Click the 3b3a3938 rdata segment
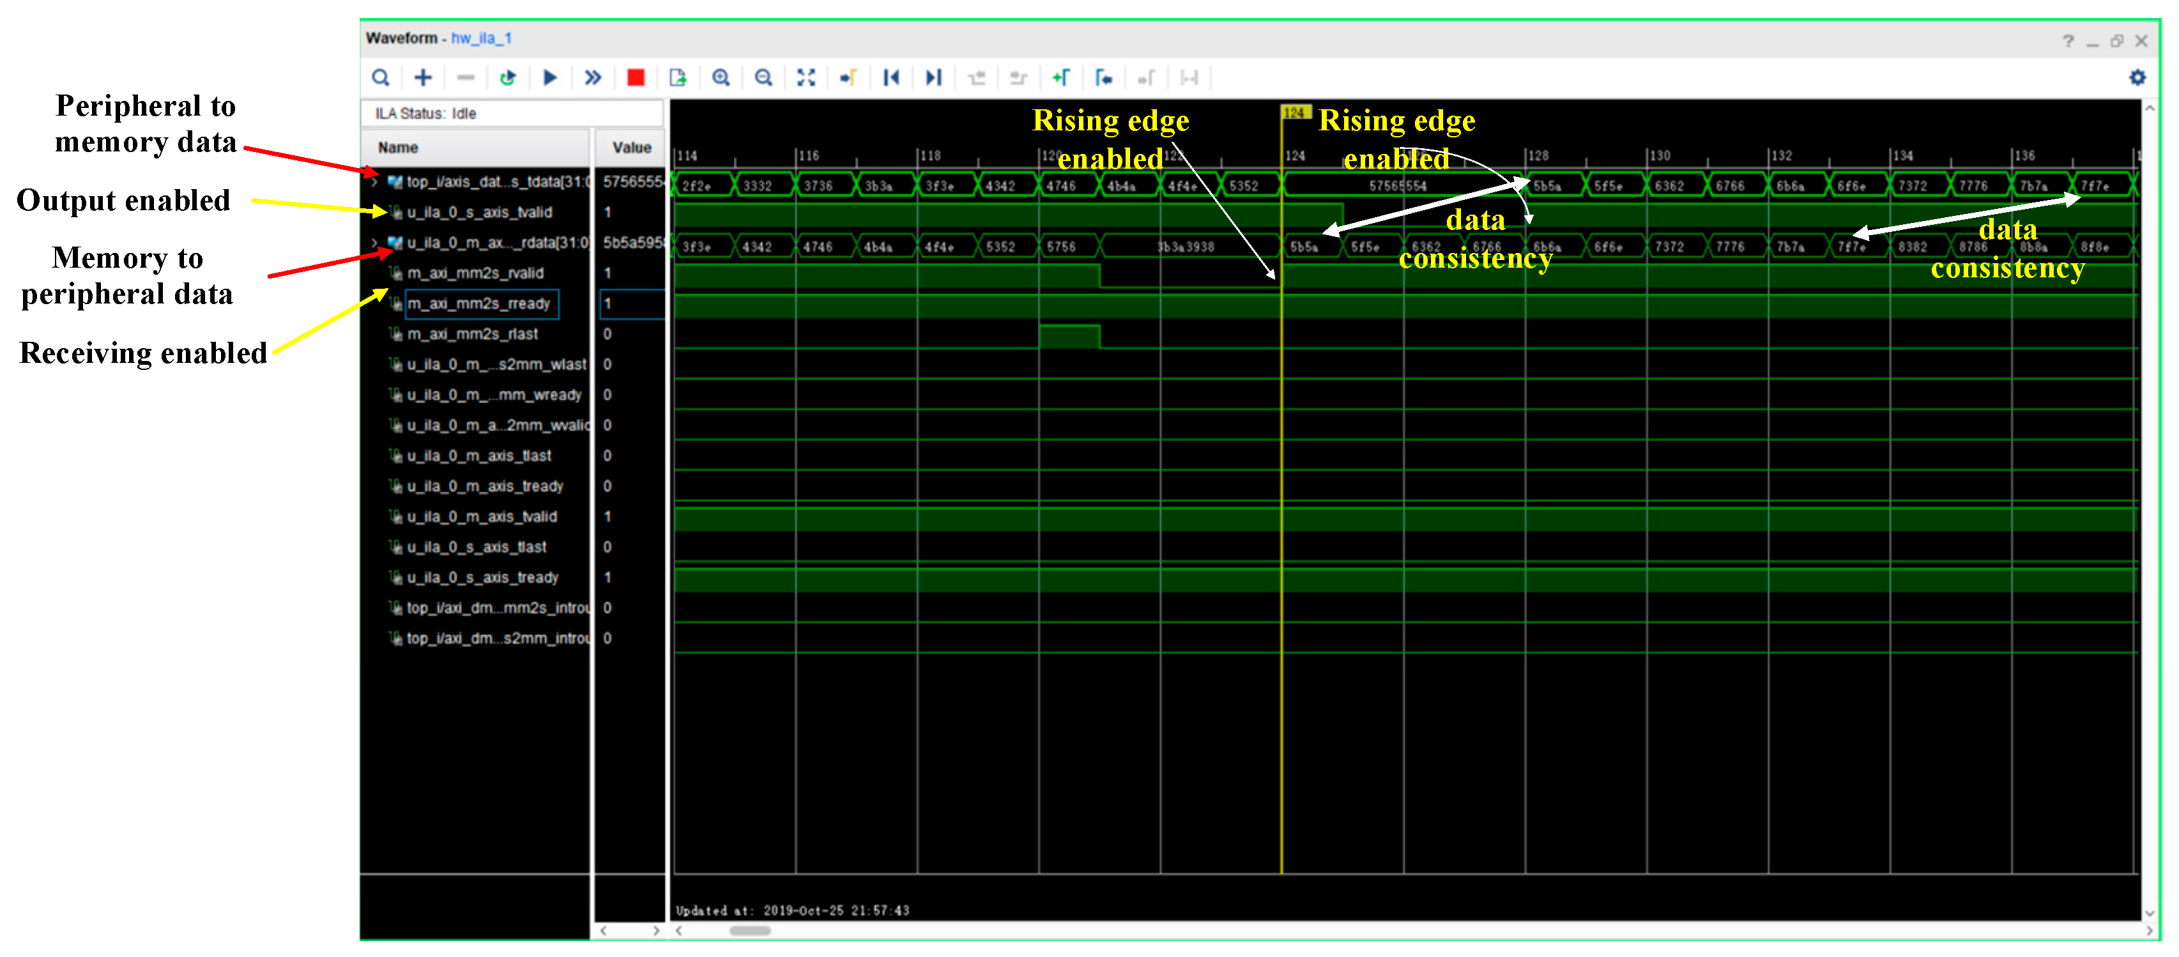Screen dimensions: 2179x957 pos(1190,246)
